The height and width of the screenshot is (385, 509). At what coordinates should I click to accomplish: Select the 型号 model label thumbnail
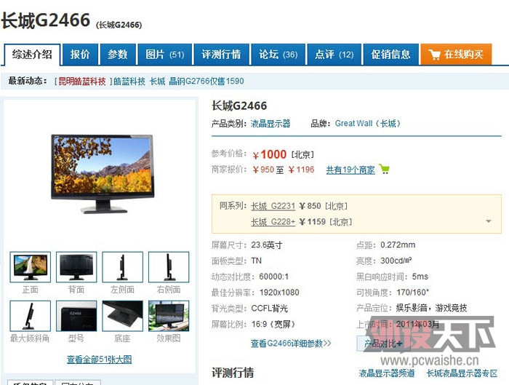76,316
